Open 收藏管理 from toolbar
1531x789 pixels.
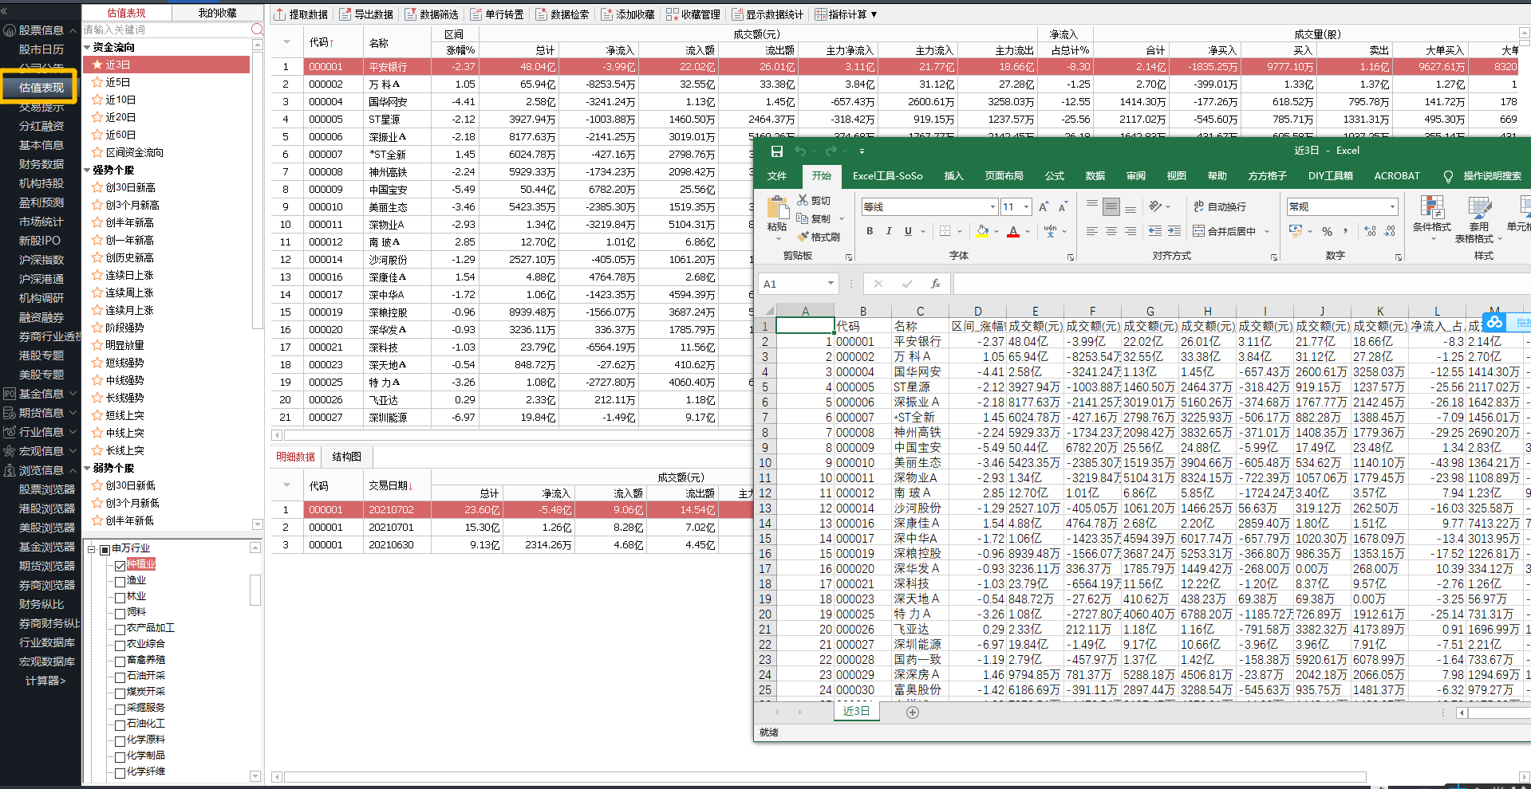(x=693, y=14)
